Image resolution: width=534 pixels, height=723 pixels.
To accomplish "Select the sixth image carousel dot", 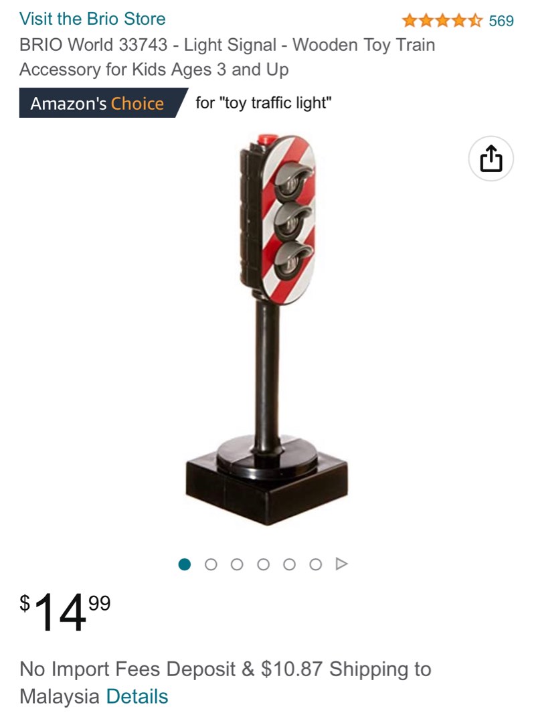I will coord(316,564).
